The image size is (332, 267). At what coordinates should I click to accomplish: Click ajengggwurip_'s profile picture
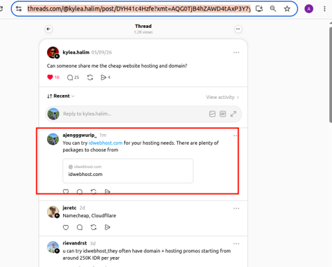point(53,139)
